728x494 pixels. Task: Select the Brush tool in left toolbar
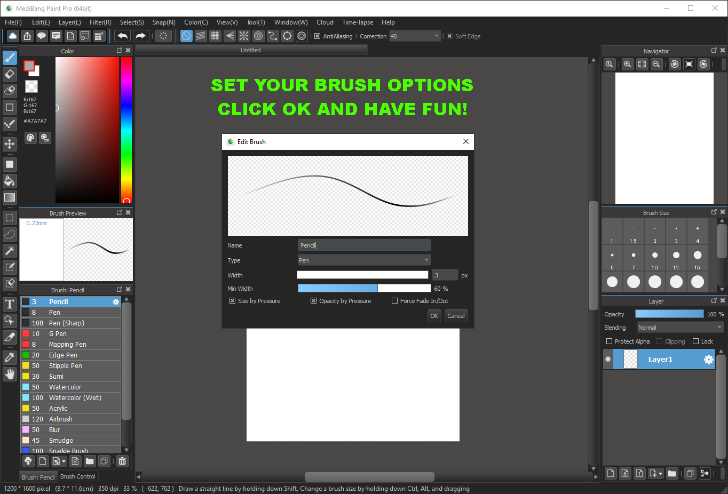pos(10,58)
